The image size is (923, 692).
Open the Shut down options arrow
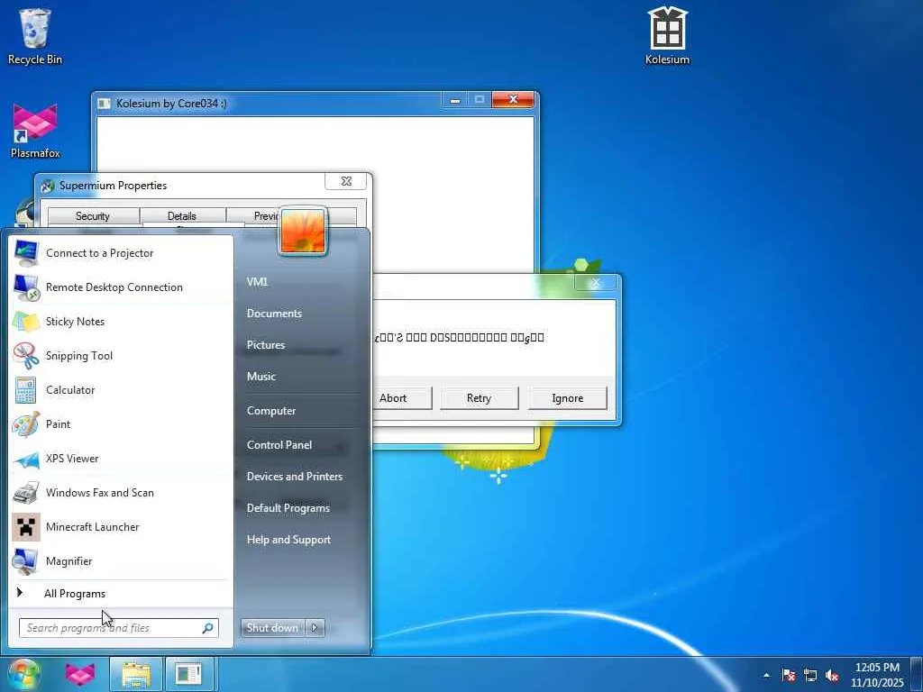click(x=315, y=628)
